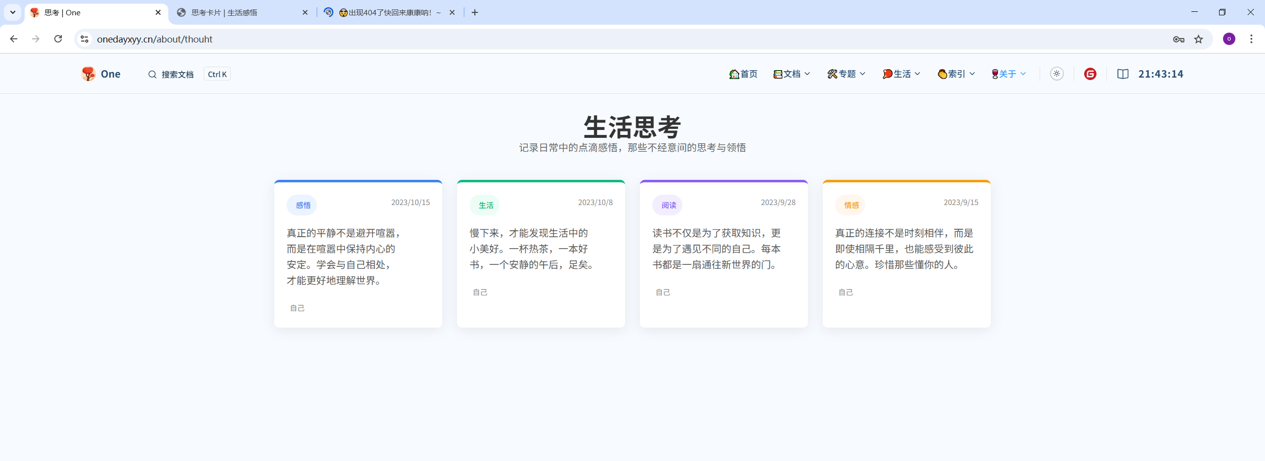Click the 自己 author on 情感 card

846,293
